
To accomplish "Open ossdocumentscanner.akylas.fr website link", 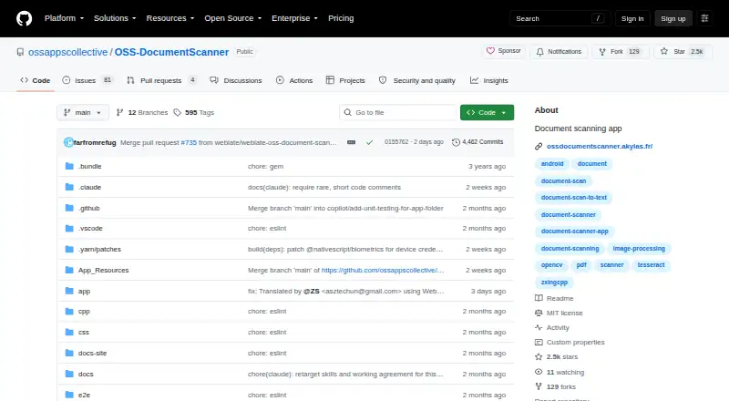I will [600, 146].
